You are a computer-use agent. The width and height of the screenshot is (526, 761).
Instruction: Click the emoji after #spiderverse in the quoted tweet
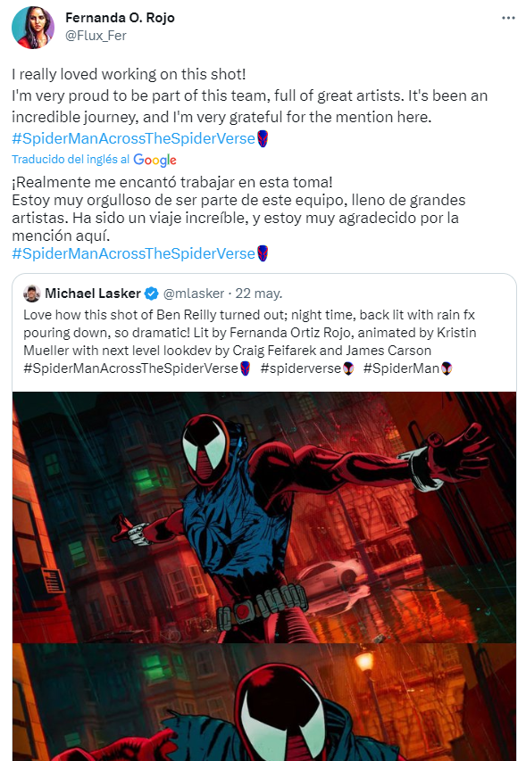coord(348,368)
